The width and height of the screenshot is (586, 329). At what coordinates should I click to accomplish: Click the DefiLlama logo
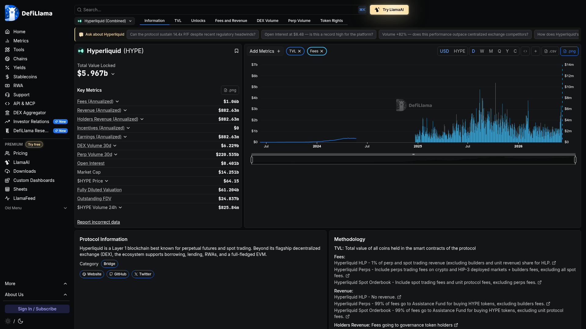29,13
